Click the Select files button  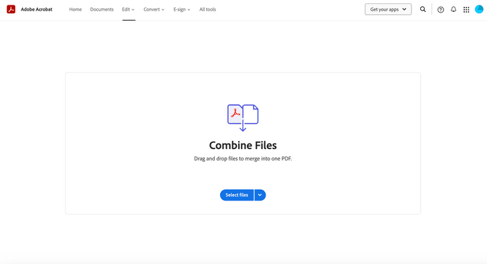(237, 194)
